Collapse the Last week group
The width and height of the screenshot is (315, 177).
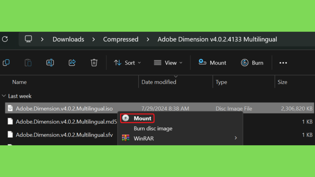(x=4, y=96)
